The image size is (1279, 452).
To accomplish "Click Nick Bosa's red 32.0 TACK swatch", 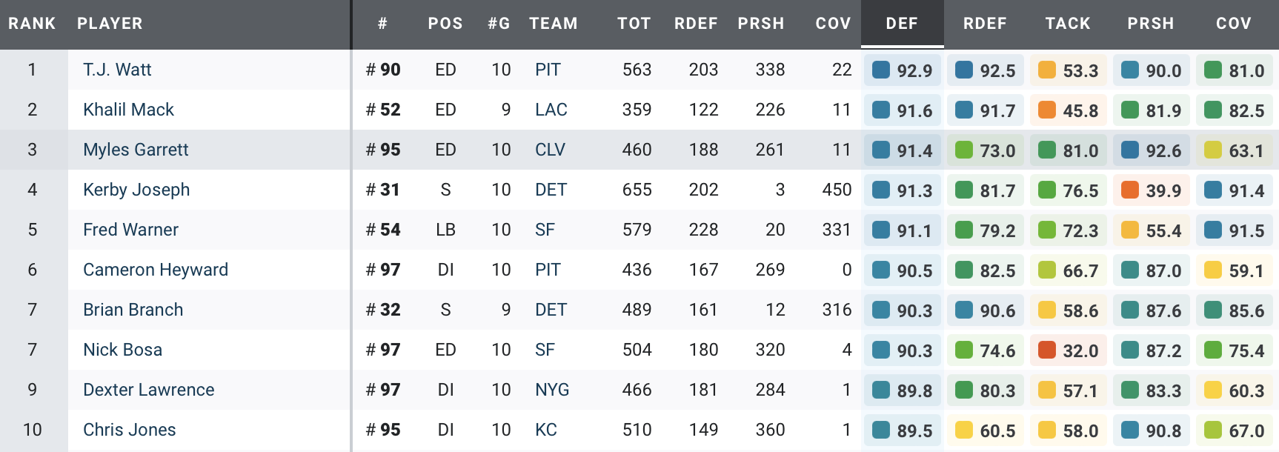I will click(1047, 350).
